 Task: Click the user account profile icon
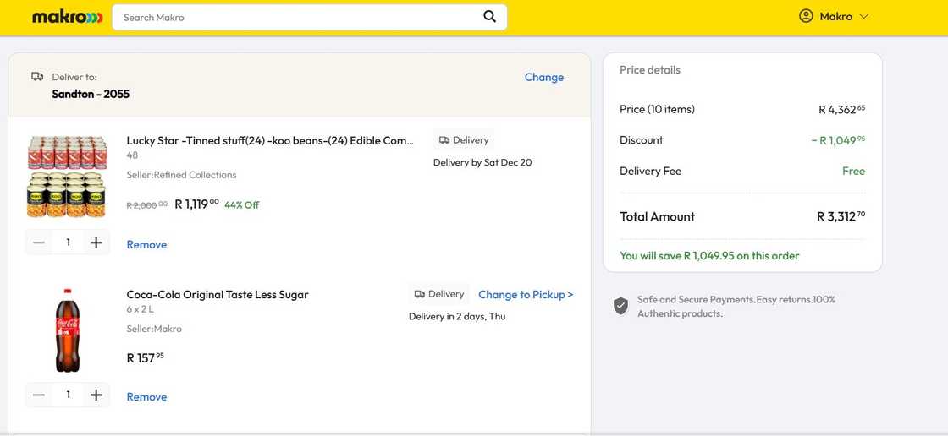point(806,16)
